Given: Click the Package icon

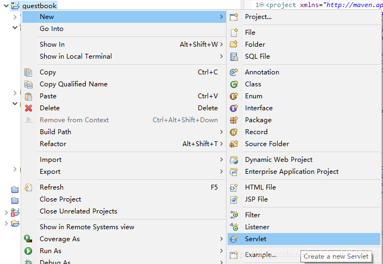Looking at the screenshot, I should pos(234,120).
